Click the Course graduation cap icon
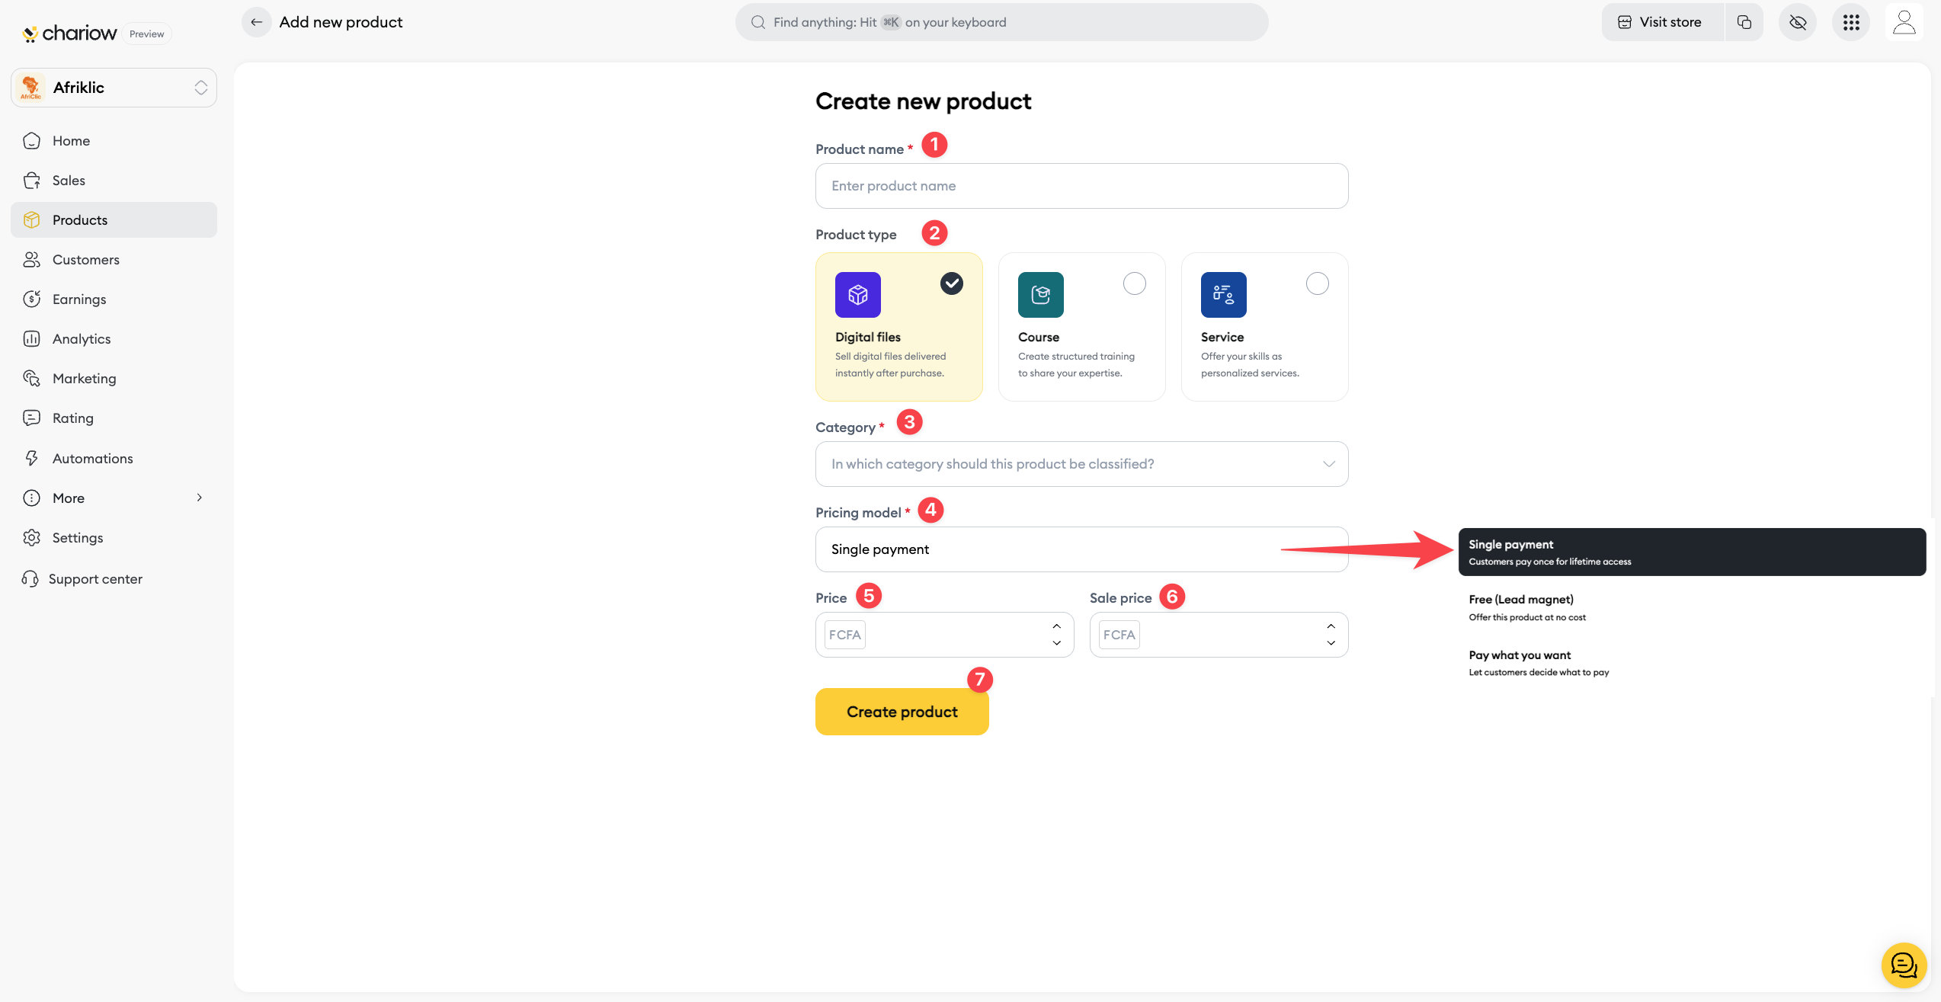Viewport: 1941px width, 1002px height. click(x=1040, y=295)
